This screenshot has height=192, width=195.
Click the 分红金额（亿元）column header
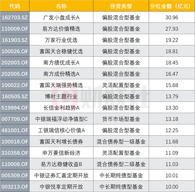172,6
